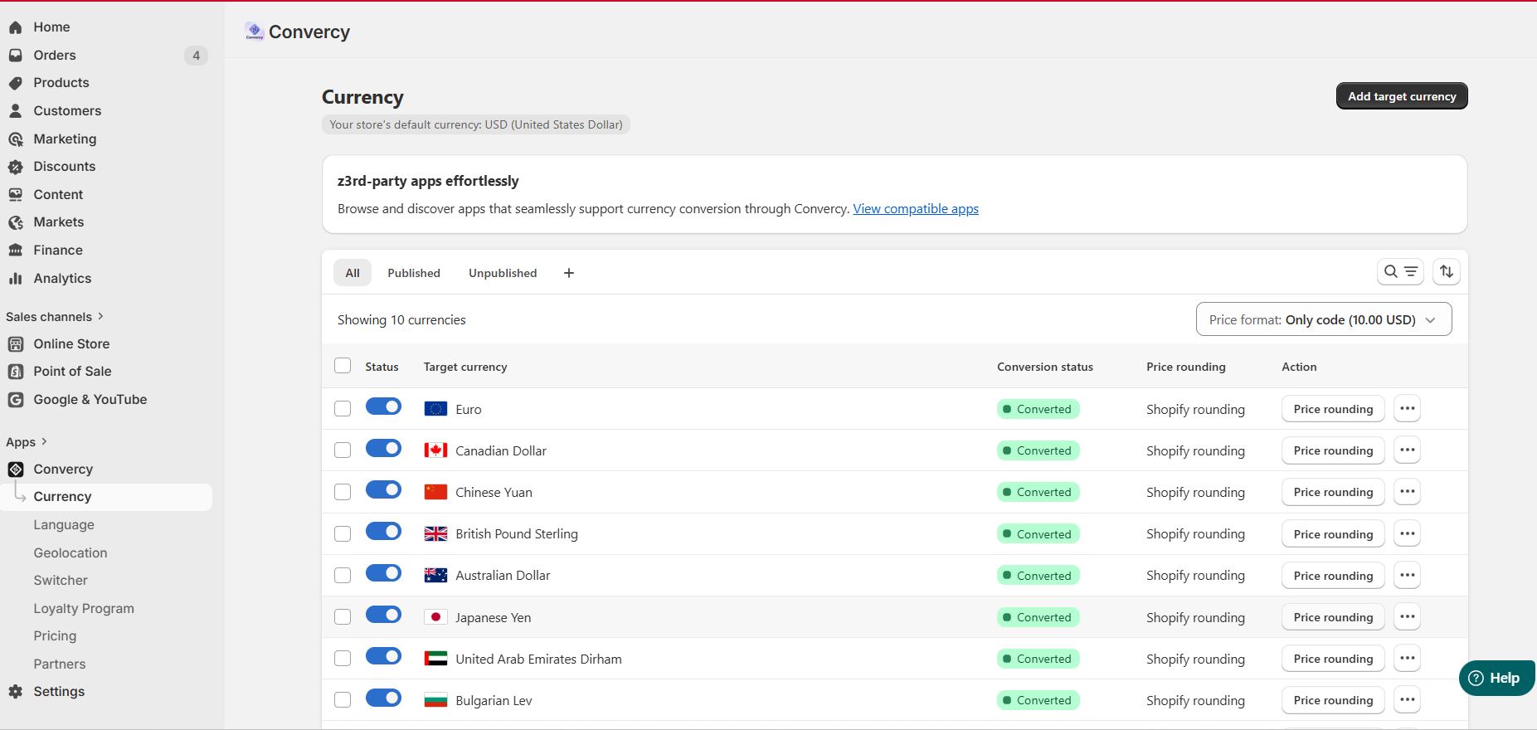Click the Online Store storefront icon
The image size is (1537, 730).
pyautogui.click(x=15, y=343)
